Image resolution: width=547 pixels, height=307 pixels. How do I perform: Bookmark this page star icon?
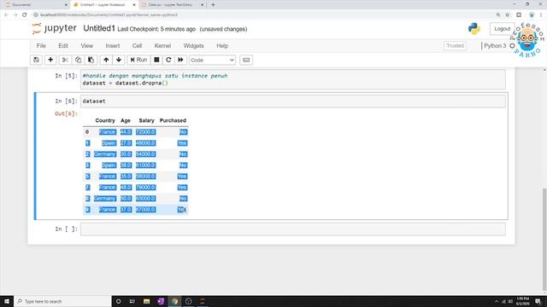click(x=508, y=14)
